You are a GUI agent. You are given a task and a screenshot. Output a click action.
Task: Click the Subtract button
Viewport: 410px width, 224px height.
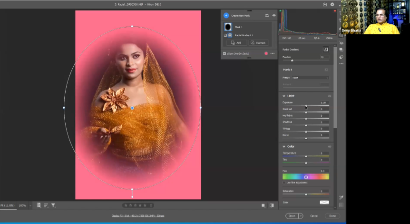[x=258, y=43]
